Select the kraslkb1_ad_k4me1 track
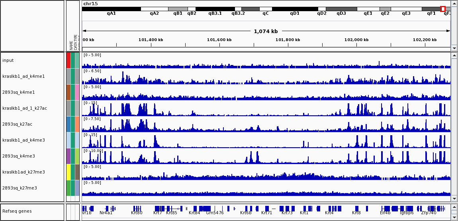 click(23, 76)
